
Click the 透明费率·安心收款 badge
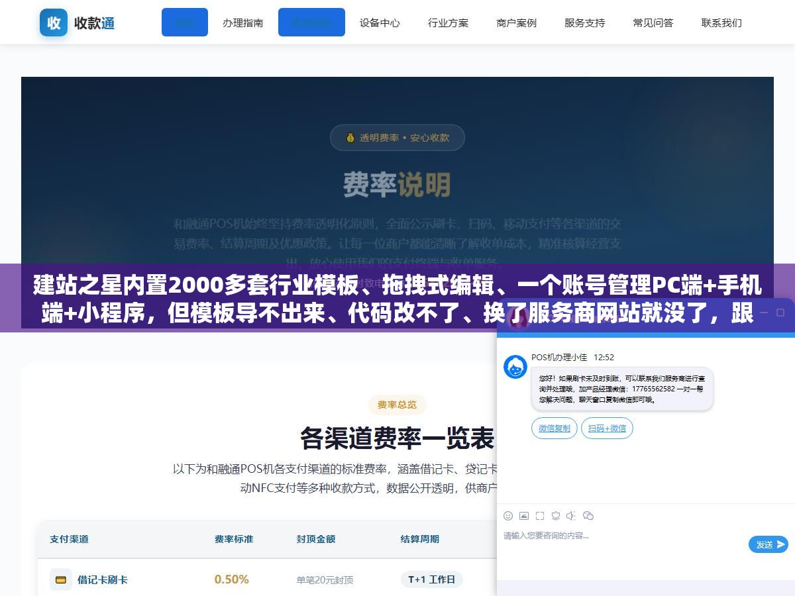point(397,138)
